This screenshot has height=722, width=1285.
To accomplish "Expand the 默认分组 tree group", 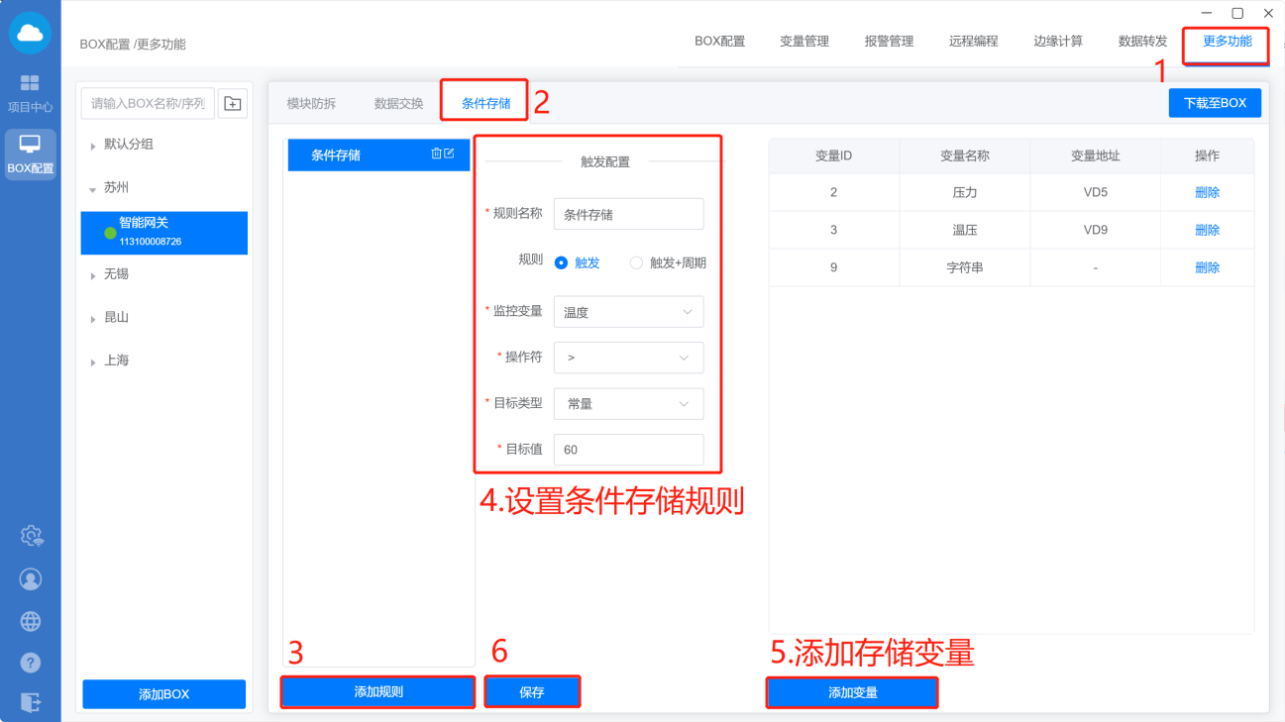I will click(x=93, y=146).
